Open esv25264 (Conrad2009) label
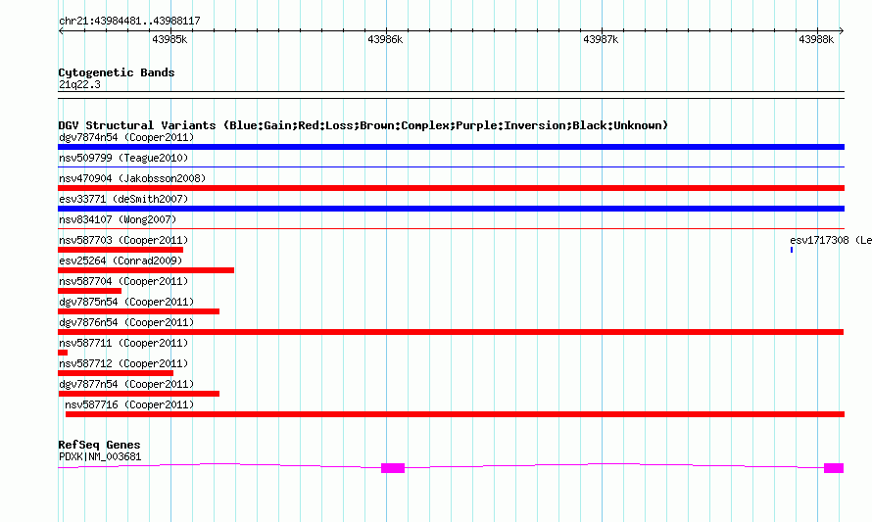Screen dimensions: 872x522 click(121, 261)
